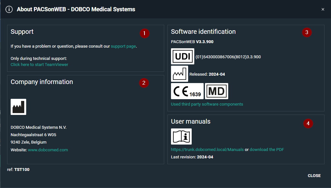
Task: Click red marker 1 in Support panel
Action: point(144,33)
